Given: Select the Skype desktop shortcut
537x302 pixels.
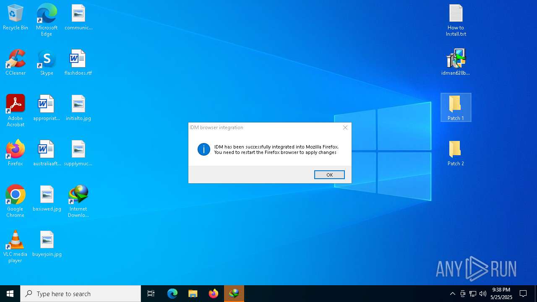Looking at the screenshot, I should click(47, 63).
